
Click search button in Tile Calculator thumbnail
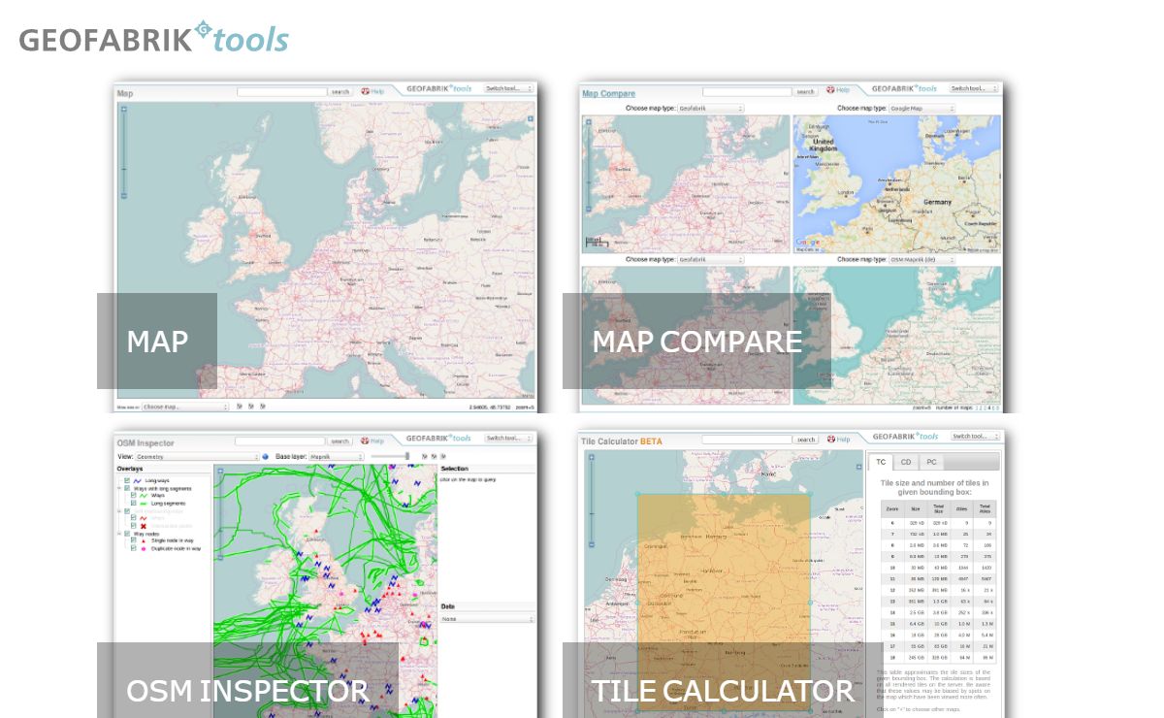806,440
